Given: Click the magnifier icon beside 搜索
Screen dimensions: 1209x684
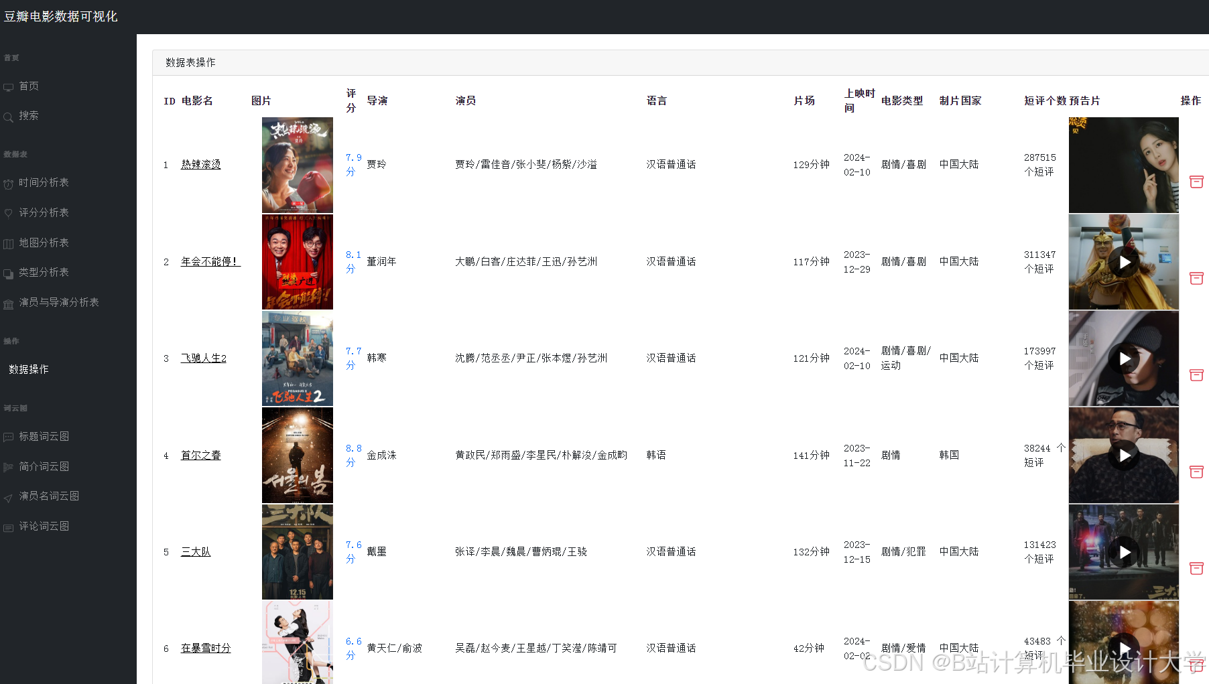Looking at the screenshot, I should pos(8,117).
